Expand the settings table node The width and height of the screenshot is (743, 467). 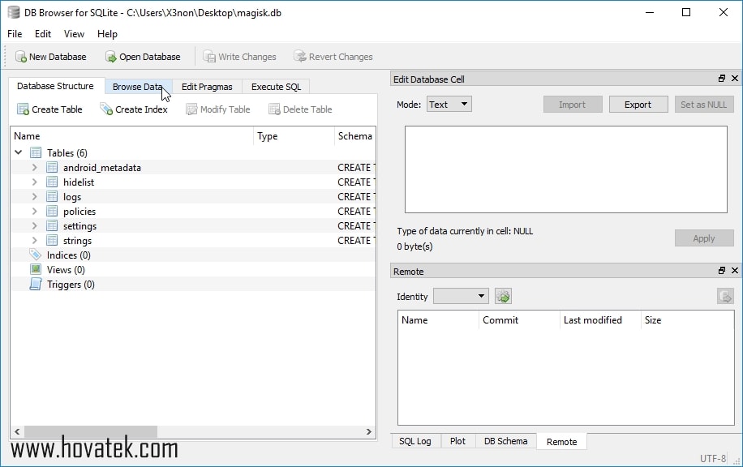(x=34, y=226)
